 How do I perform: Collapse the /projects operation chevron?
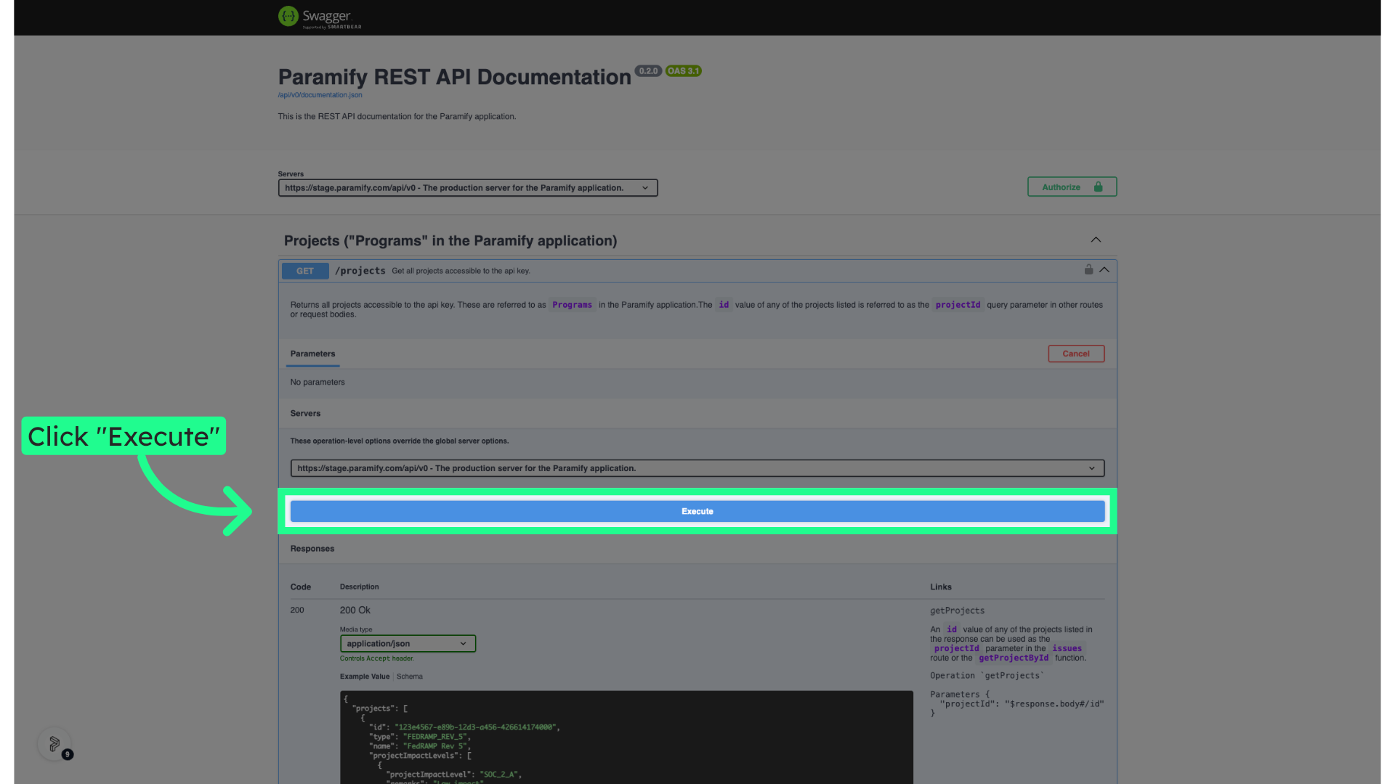(1104, 270)
